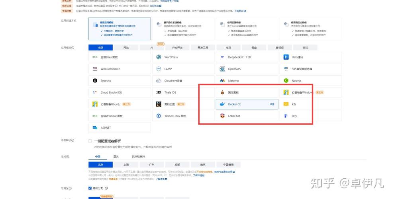Open the info icon beside 应用模板
The width and height of the screenshot is (394, 199).
pyautogui.click(x=73, y=47)
